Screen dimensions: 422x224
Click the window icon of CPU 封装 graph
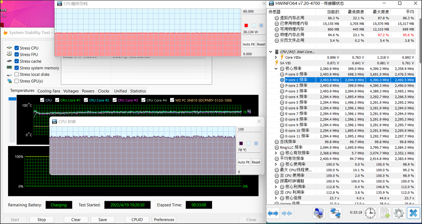pos(55,121)
